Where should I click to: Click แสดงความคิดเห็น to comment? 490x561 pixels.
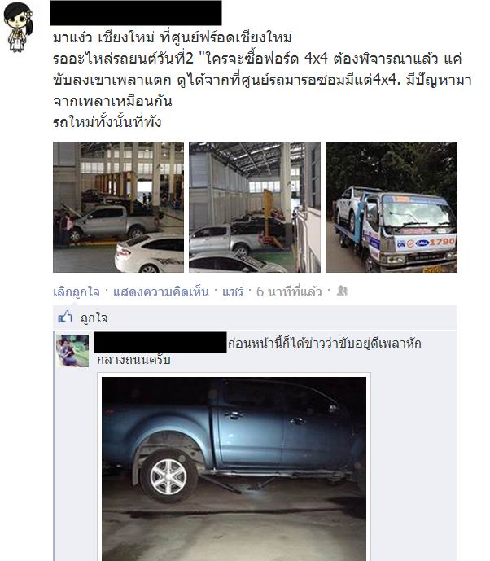tap(161, 292)
